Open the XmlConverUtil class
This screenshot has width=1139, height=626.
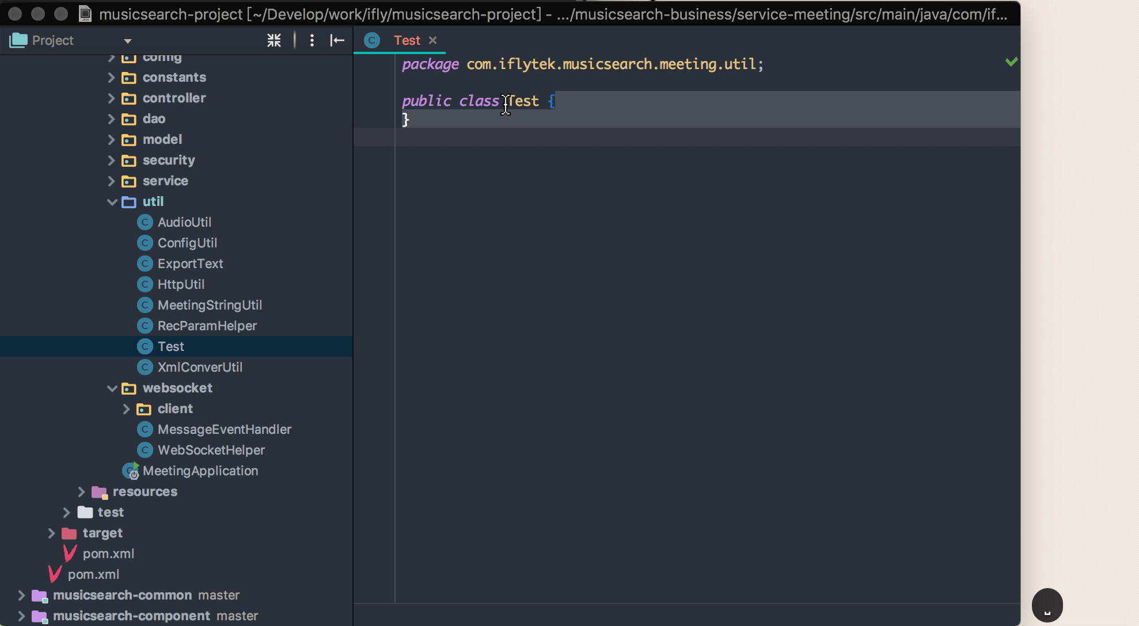click(200, 367)
